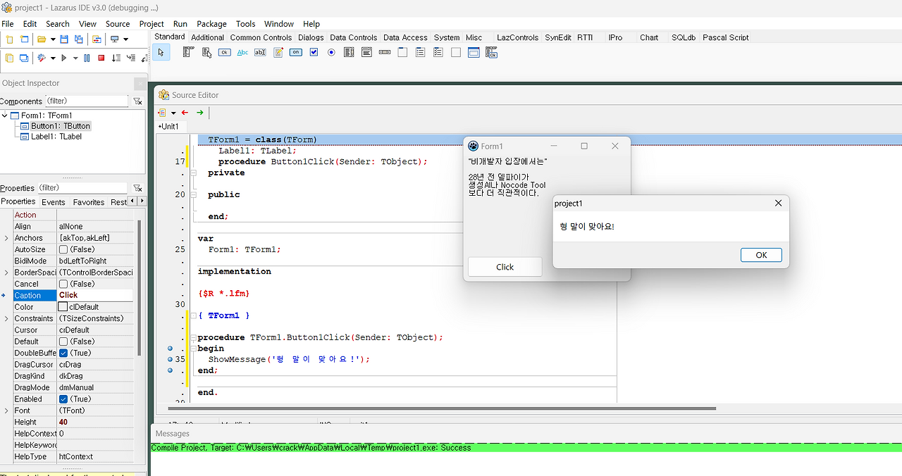The width and height of the screenshot is (902, 476).
Task: Click the Components filter field
Action: pos(87,101)
